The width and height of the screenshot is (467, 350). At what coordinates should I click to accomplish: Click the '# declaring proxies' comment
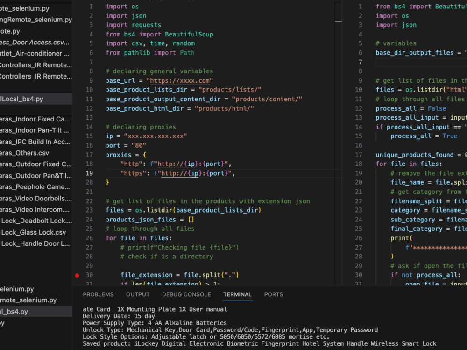click(141, 127)
